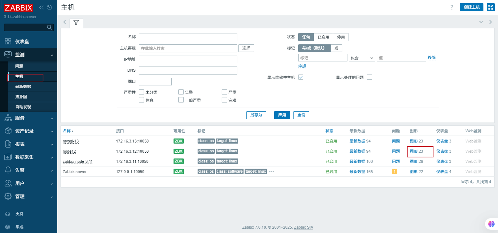Click the pink brain assistant icon
The width and height of the screenshot is (498, 233).
coord(491,224)
